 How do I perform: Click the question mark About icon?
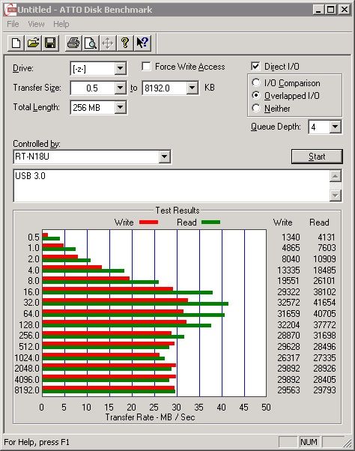pos(125,43)
